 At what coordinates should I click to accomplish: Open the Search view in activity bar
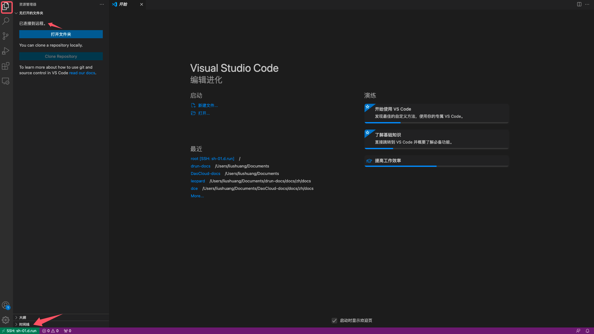click(6, 21)
